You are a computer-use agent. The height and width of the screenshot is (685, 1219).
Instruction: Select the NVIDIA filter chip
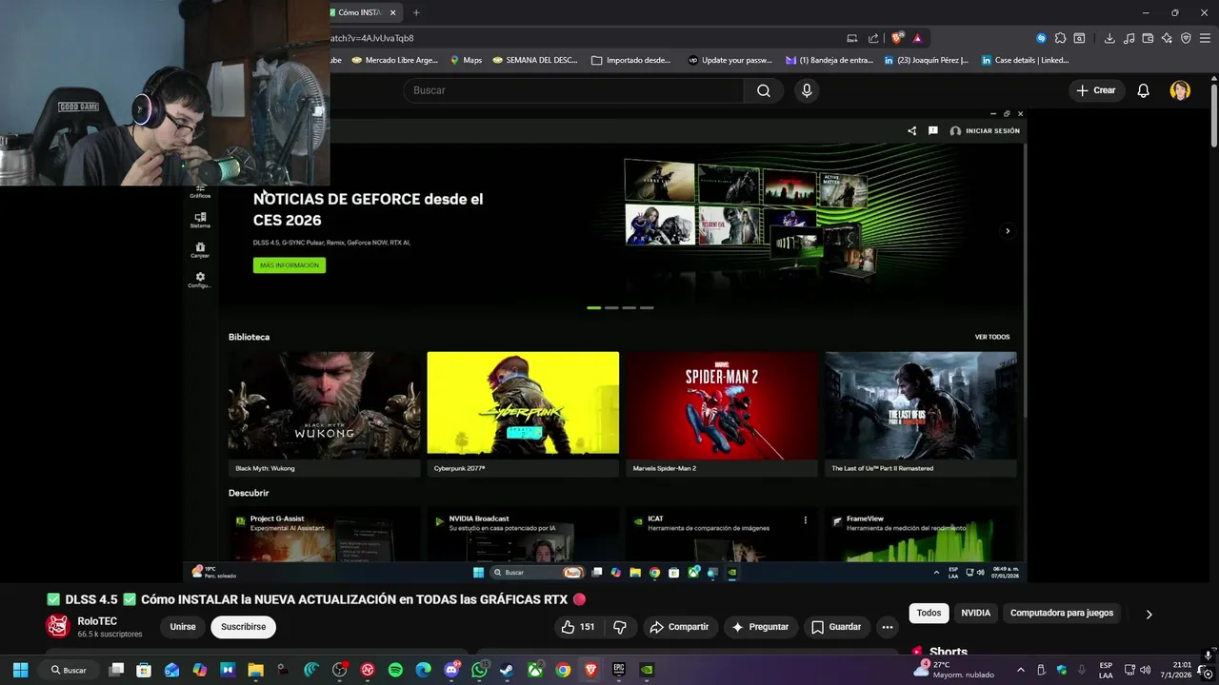click(x=975, y=613)
